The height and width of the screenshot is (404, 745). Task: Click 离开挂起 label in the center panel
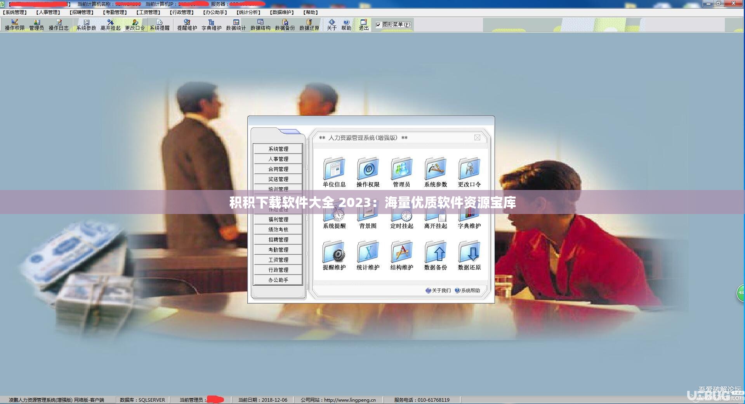[436, 226]
